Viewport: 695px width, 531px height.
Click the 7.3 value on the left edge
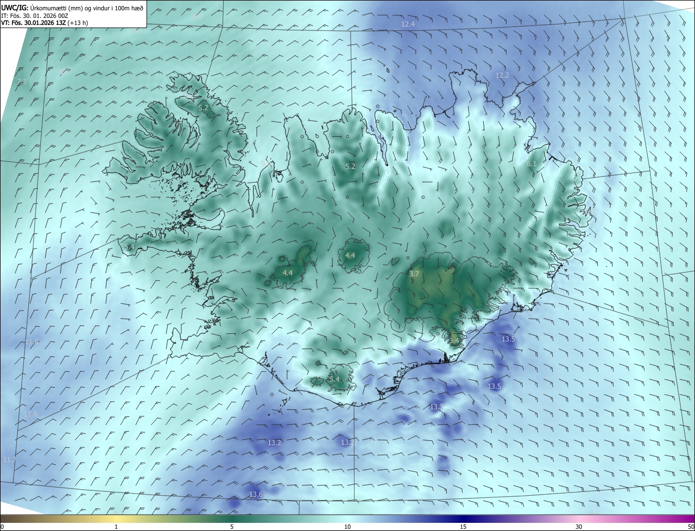click(x=22, y=82)
